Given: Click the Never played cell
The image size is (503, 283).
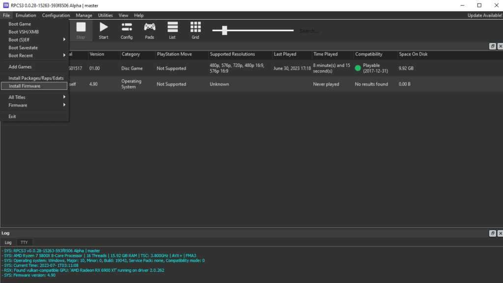Looking at the screenshot, I should (x=326, y=84).
